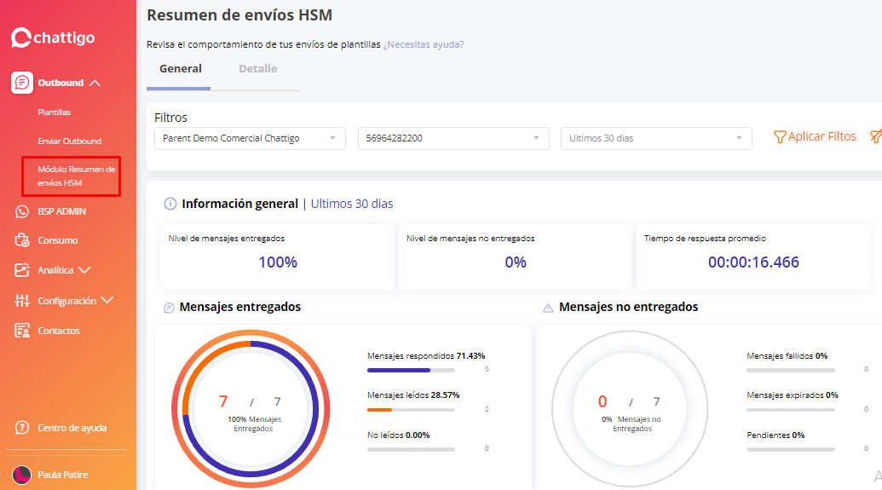Switch to the Detalle tab

tap(257, 69)
